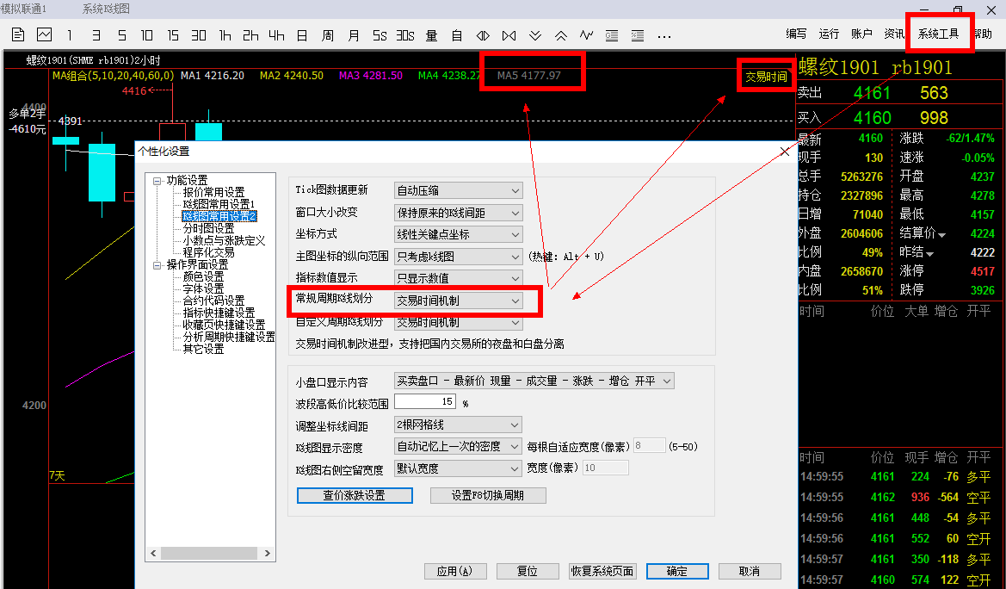Switch to 5-minute period
Screen dimensions: 1006x589
click(x=122, y=35)
